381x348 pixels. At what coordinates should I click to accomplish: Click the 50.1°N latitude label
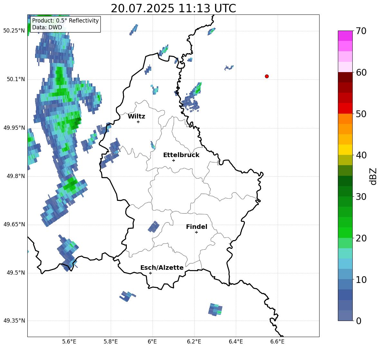click(x=16, y=79)
